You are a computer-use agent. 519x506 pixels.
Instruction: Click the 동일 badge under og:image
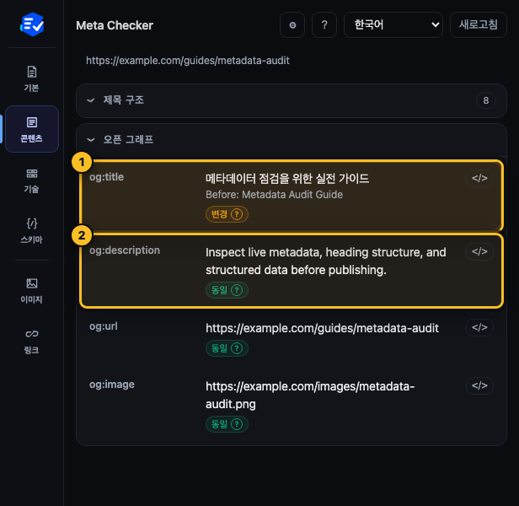point(227,424)
